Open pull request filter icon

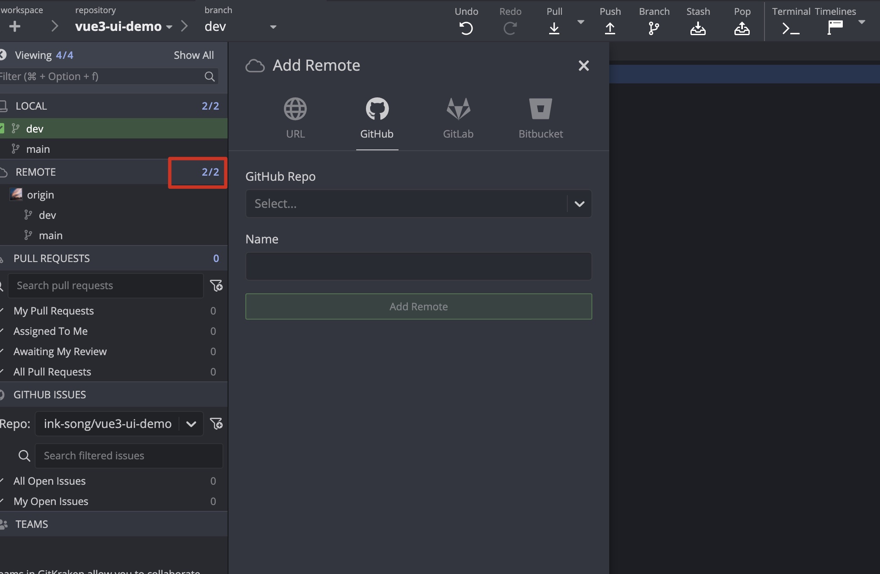216,286
